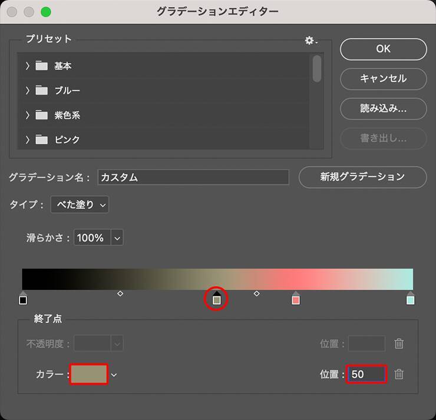The height and width of the screenshot is (420, 436).
Task: Click the green zoom window button
Action: [x=46, y=12]
